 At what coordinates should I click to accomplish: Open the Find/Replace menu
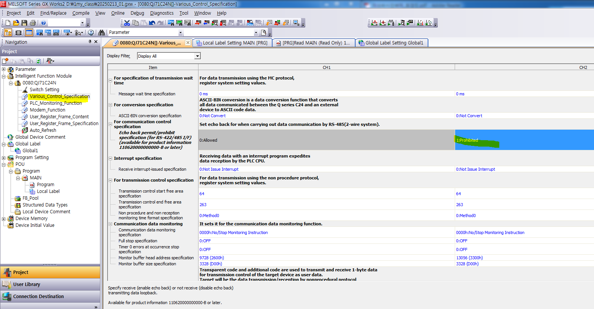click(53, 13)
